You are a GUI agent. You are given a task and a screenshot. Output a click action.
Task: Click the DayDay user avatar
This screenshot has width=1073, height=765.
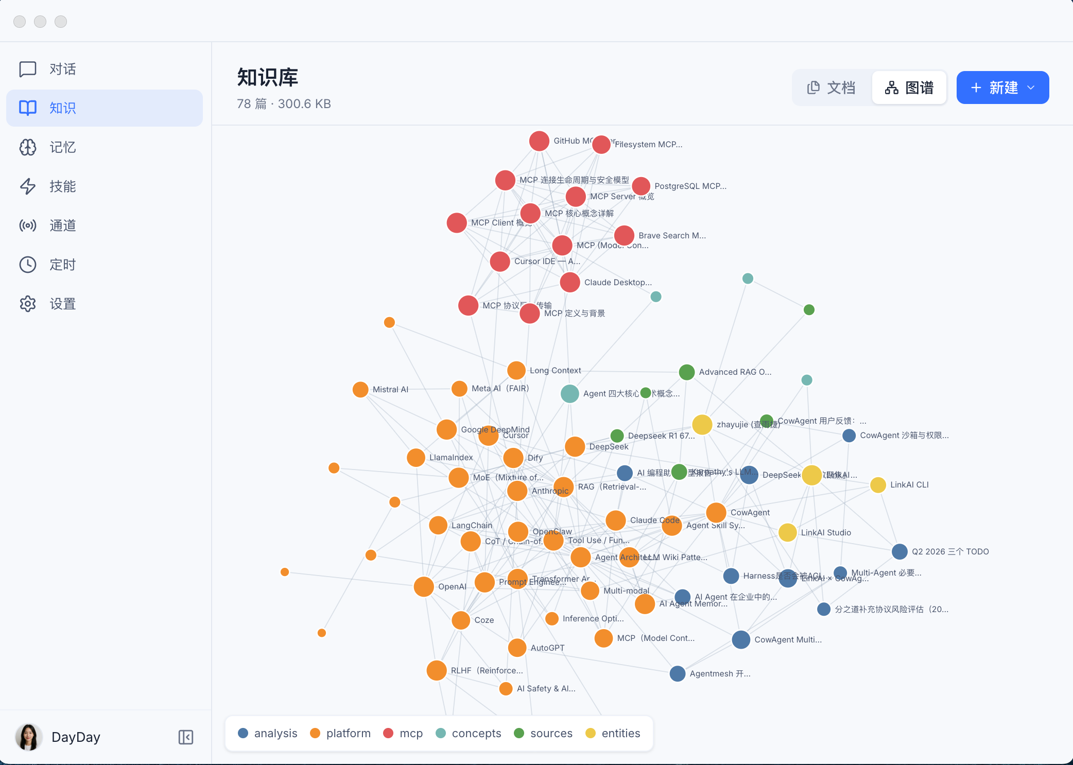[29, 737]
